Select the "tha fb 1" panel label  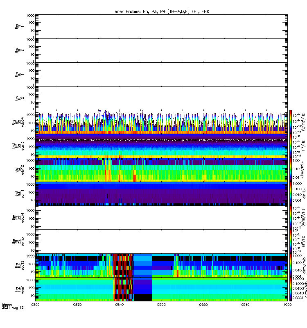[x=19, y=75]
